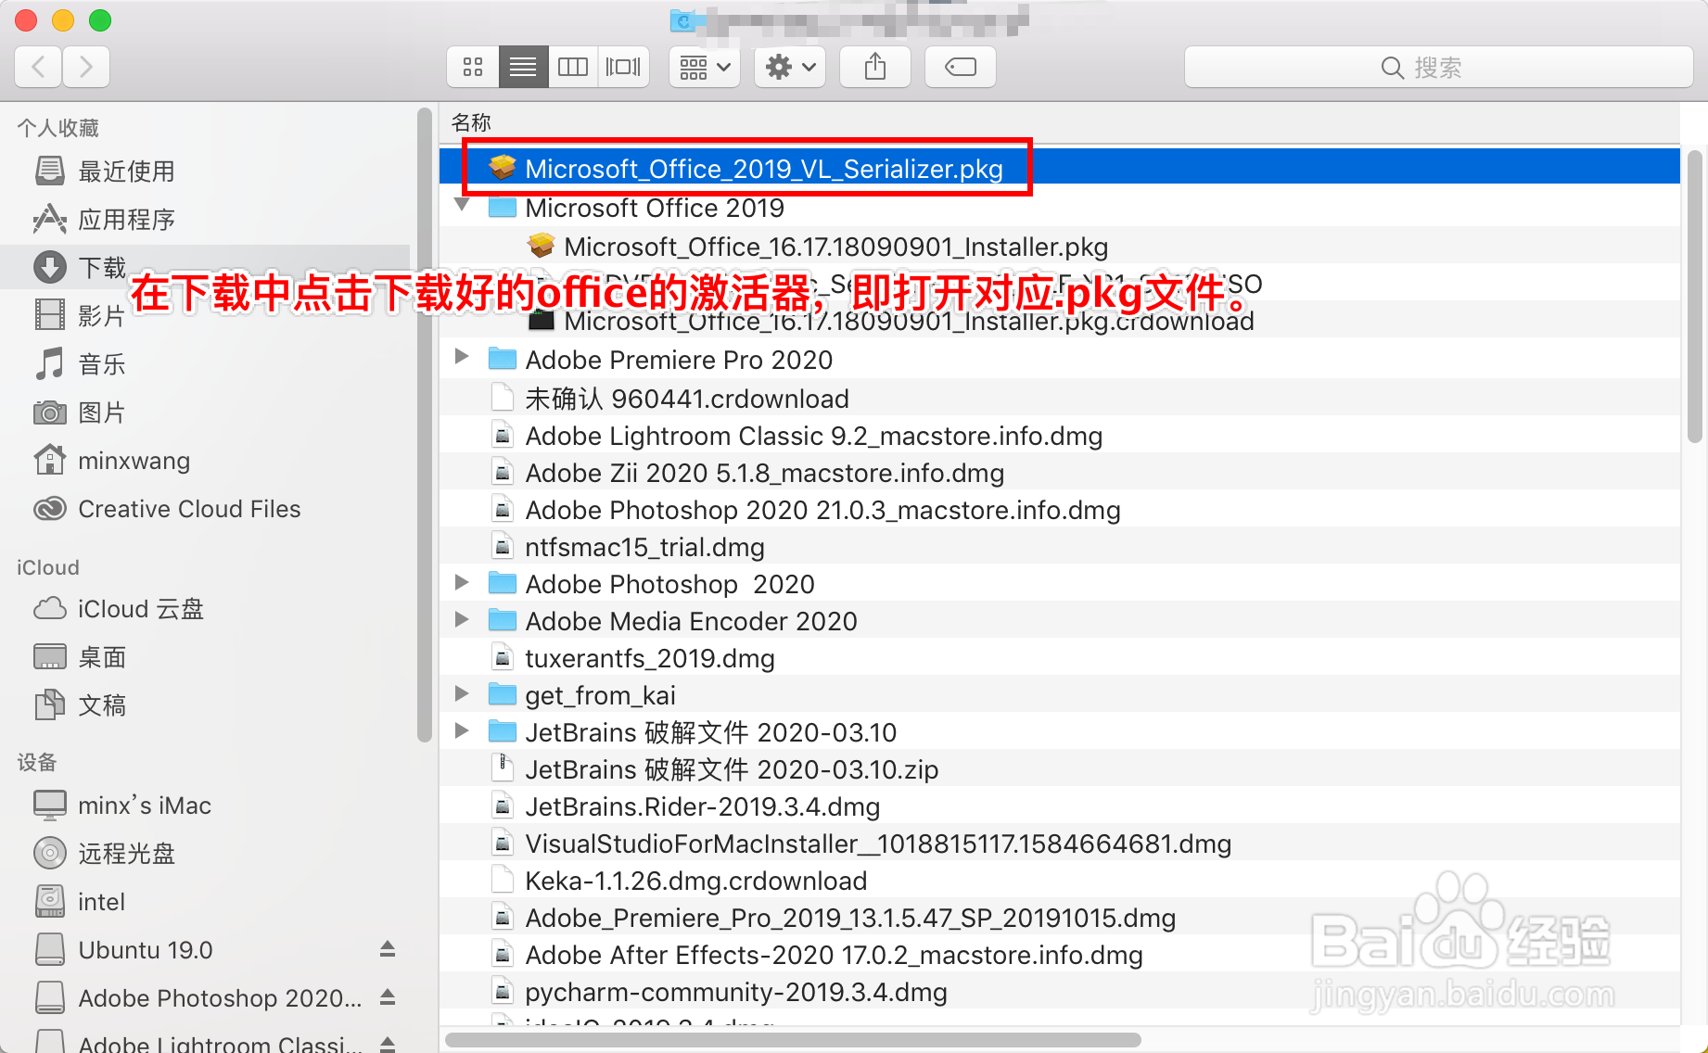Focus the 搜索 search field

coord(1438,67)
